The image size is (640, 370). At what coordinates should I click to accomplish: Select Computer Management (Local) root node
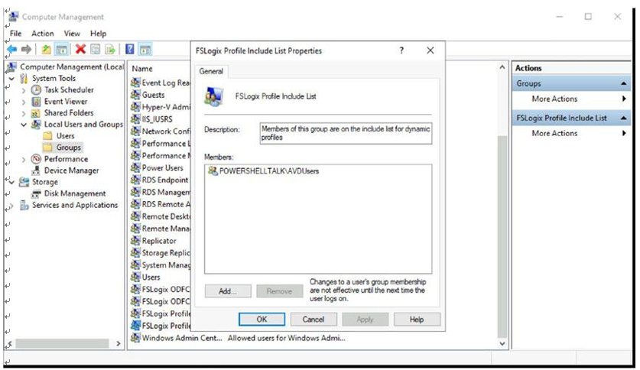coord(72,67)
